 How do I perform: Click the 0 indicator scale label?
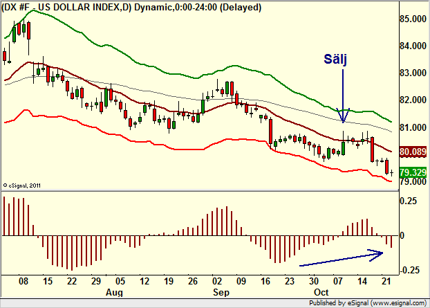point(402,236)
